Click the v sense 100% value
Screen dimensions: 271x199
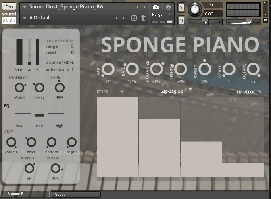tap(68, 63)
